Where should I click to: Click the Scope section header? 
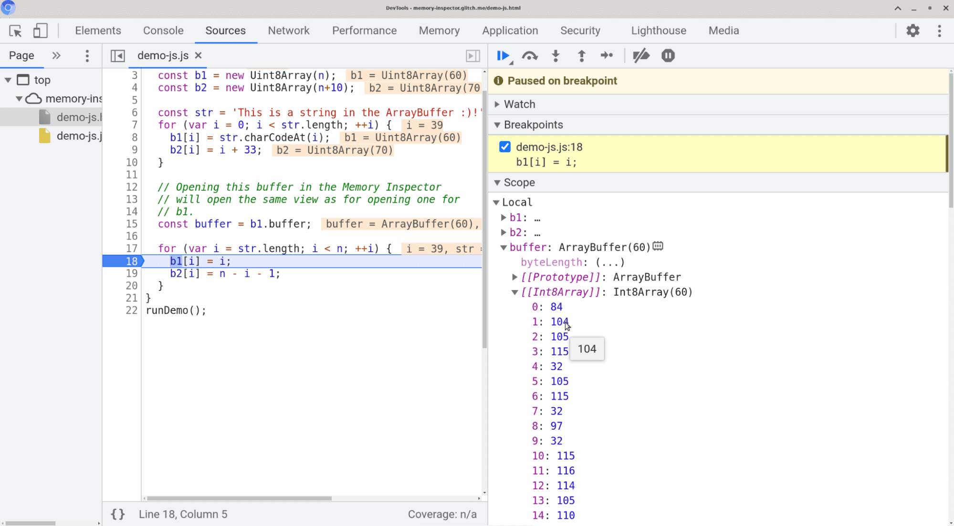[519, 182]
